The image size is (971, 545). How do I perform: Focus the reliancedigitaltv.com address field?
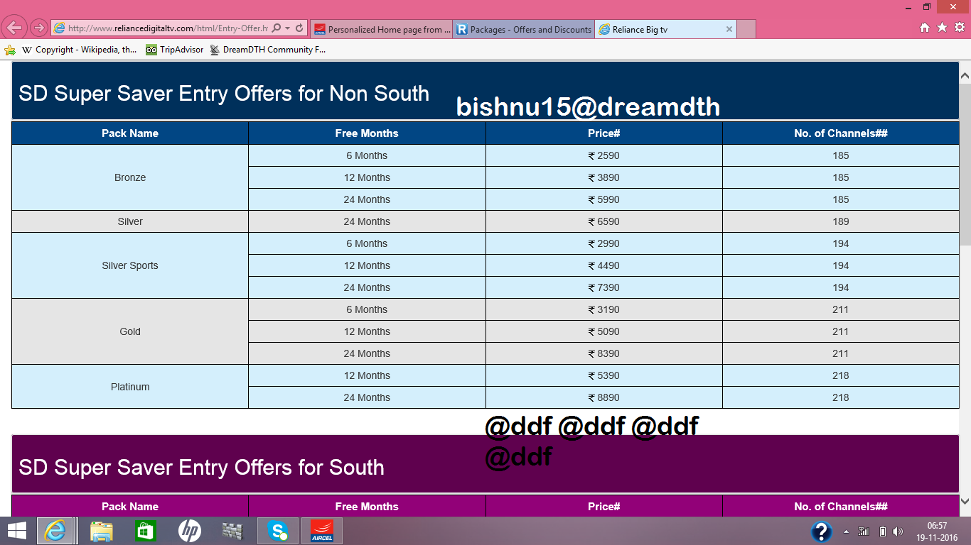click(168, 28)
